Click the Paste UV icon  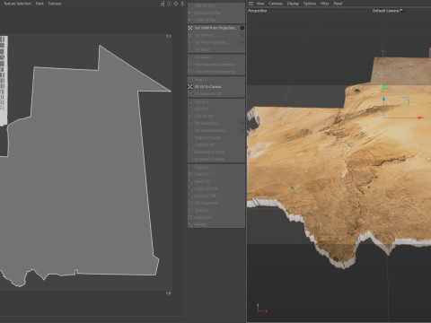click(x=189, y=174)
